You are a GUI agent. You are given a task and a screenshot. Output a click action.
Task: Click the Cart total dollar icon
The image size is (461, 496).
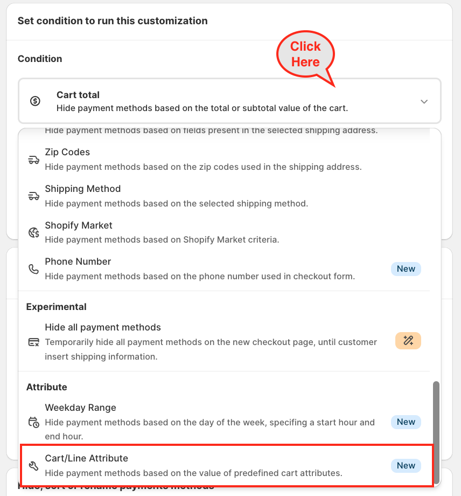(x=35, y=101)
